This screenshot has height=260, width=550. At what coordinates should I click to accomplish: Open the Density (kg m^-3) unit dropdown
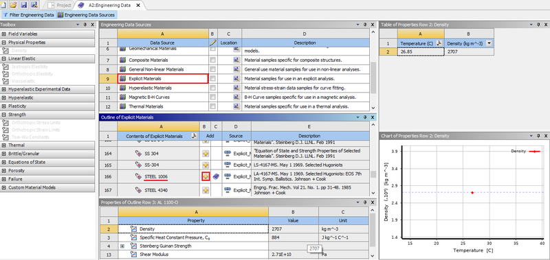point(489,43)
